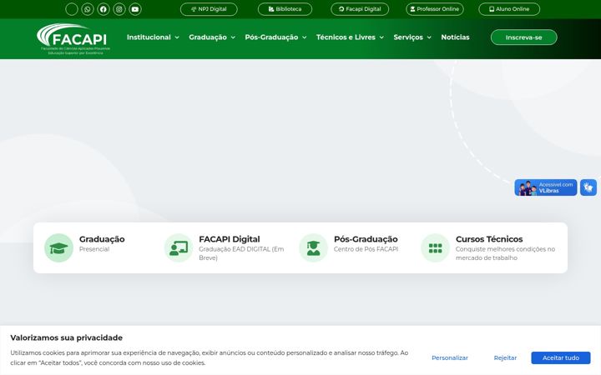The image size is (601, 375).
Task: Click the FACAPI logo
Action: [73, 38]
